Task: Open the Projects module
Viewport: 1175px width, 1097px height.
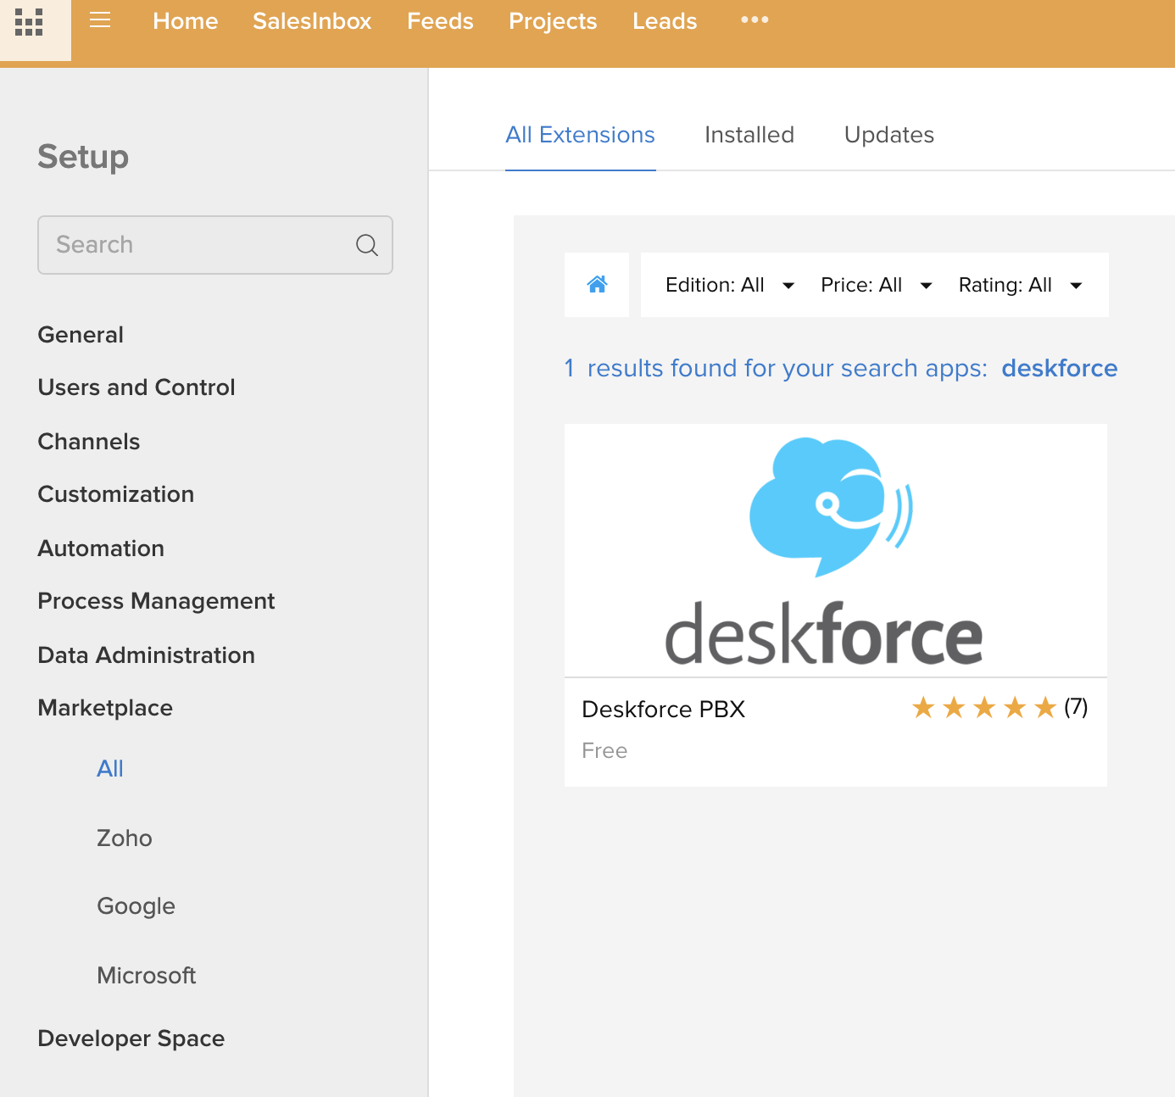Action: [553, 21]
